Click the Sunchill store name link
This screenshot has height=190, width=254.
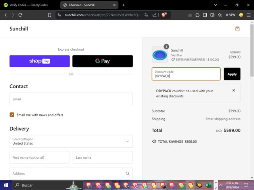click(19, 28)
